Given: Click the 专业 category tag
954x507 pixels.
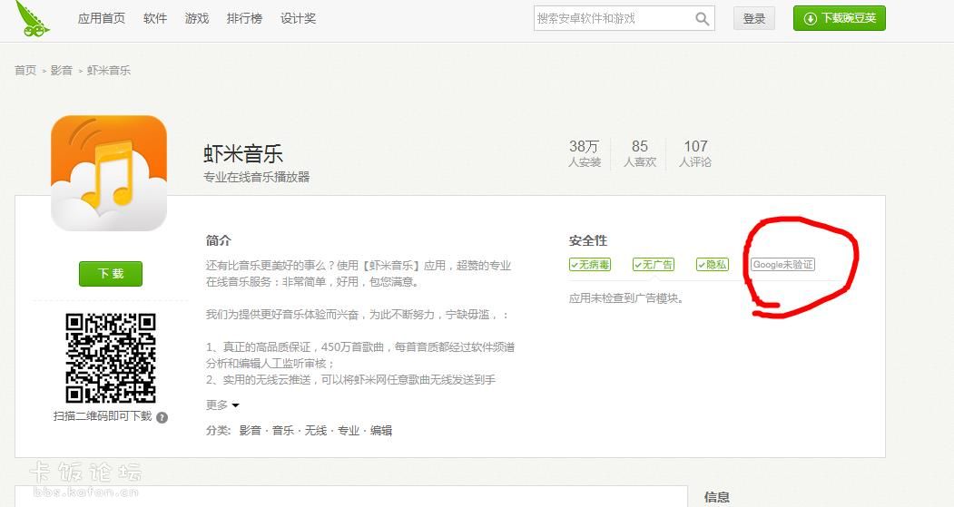Looking at the screenshot, I should click(349, 431).
